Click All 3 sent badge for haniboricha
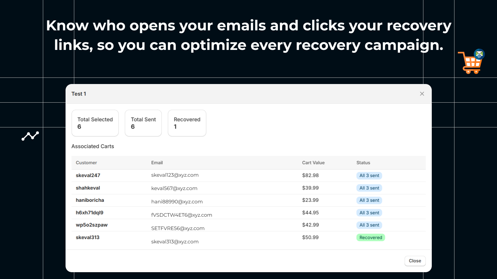Image resolution: width=497 pixels, height=279 pixels. [369, 200]
